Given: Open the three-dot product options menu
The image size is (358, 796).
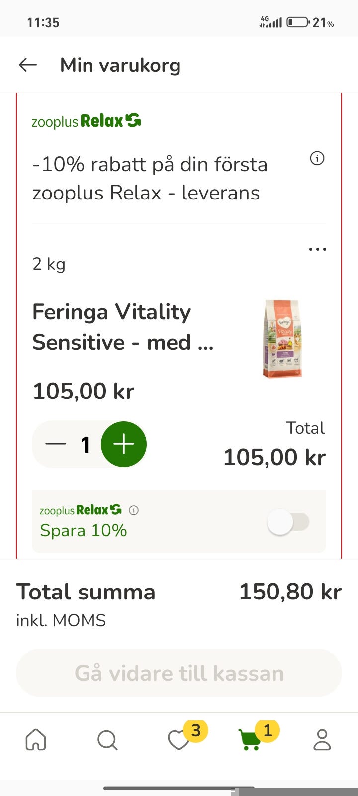Looking at the screenshot, I should 317,249.
